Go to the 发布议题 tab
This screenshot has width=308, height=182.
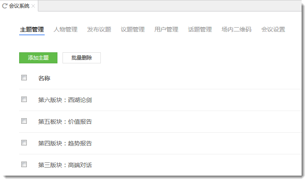[99, 29]
